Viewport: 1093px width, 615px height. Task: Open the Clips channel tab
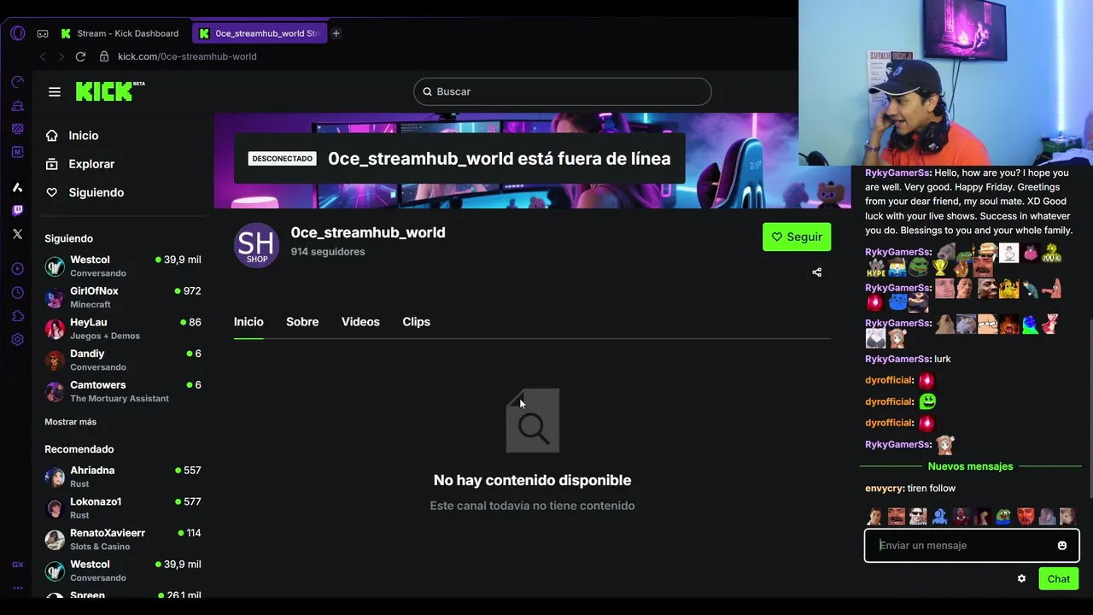click(417, 322)
